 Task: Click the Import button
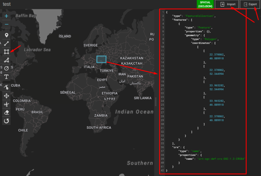tap(227, 4)
